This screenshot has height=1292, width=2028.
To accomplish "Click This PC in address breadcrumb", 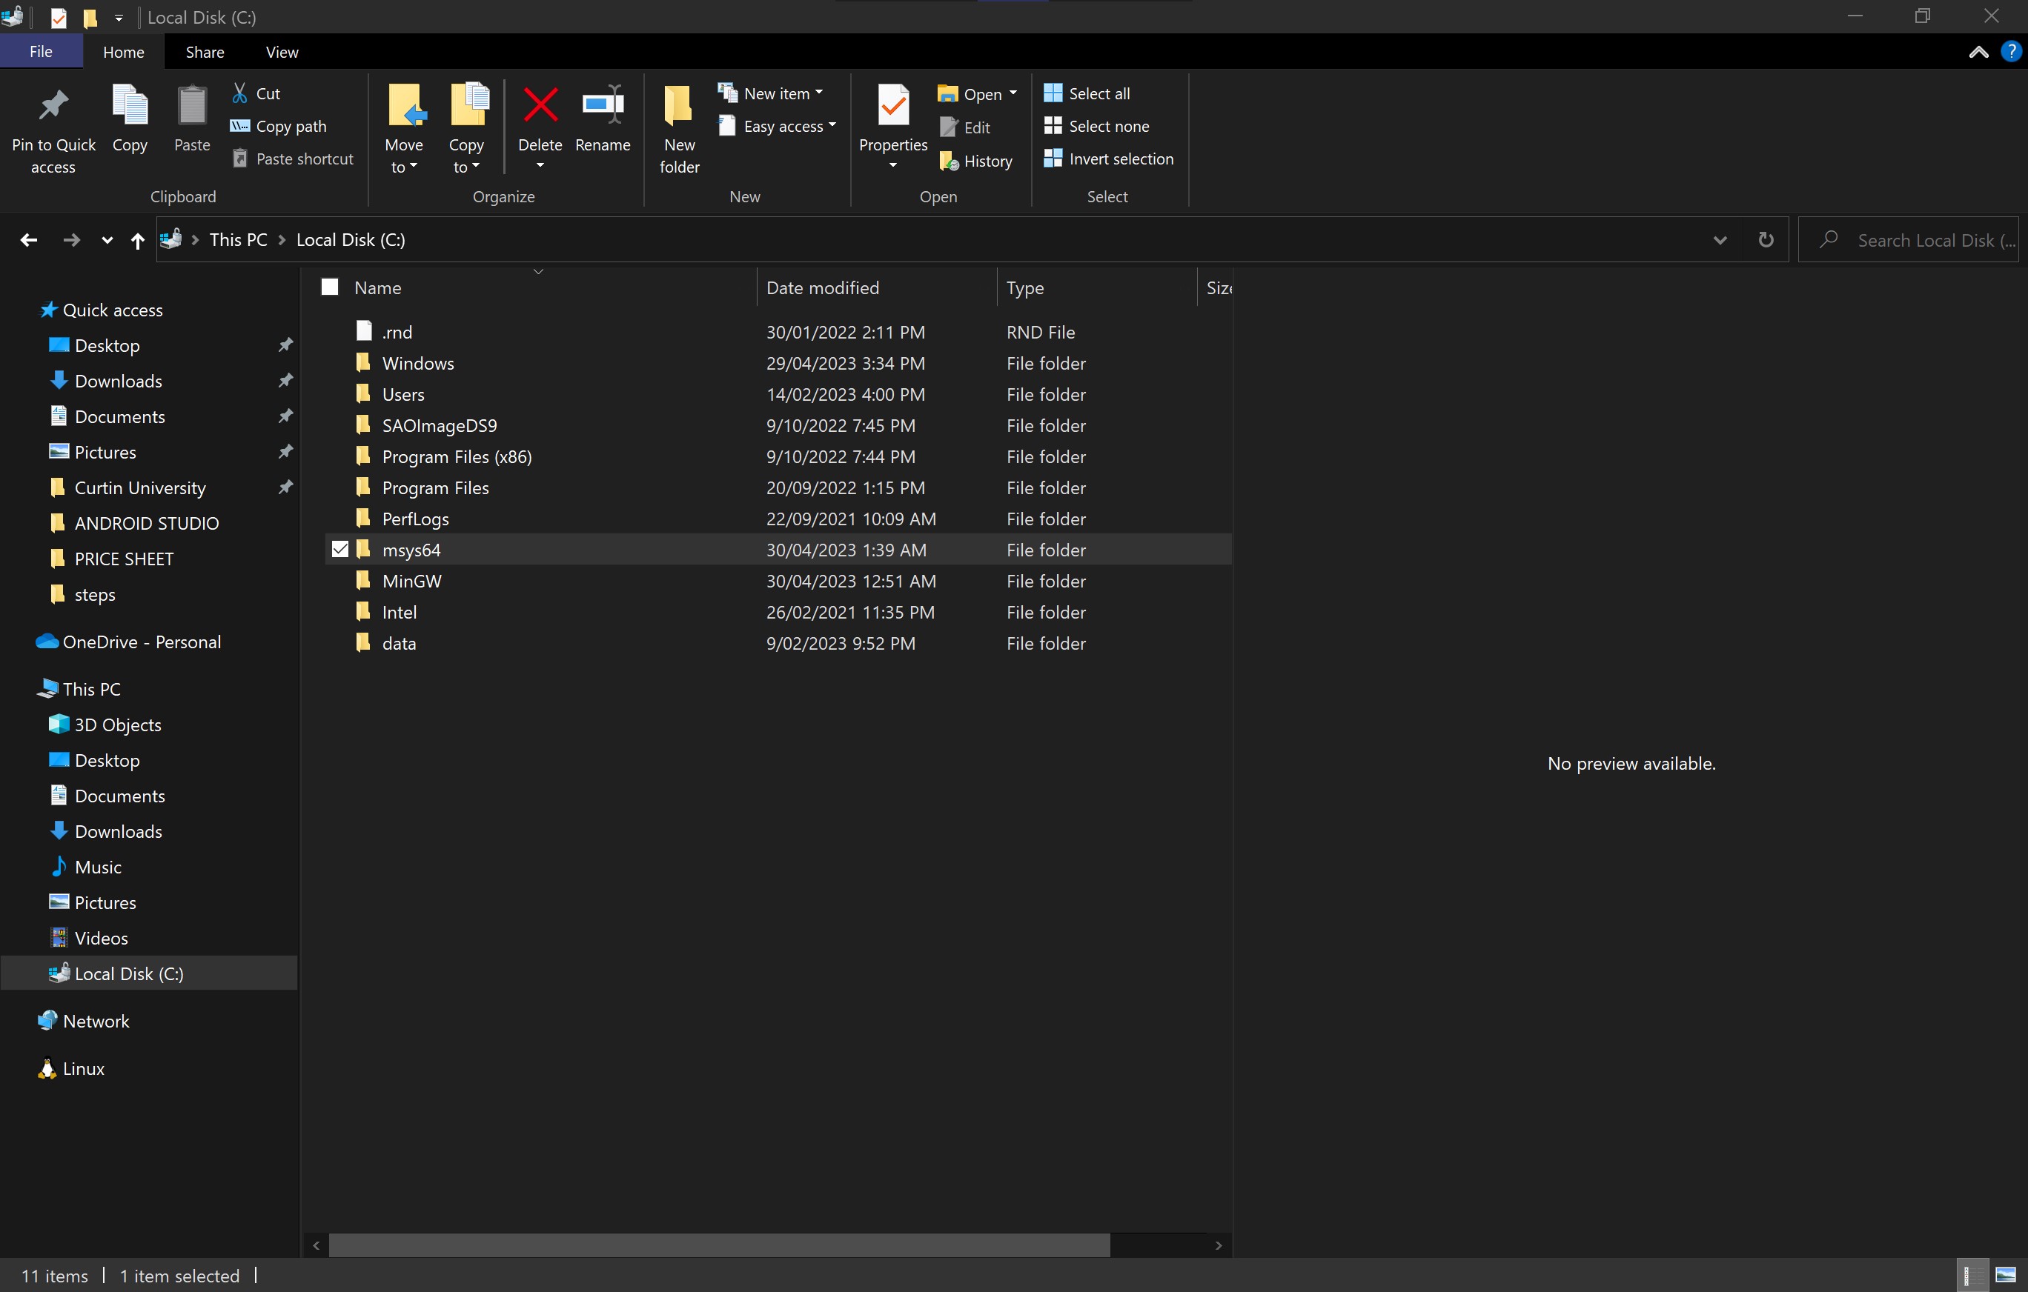I will click(x=239, y=240).
